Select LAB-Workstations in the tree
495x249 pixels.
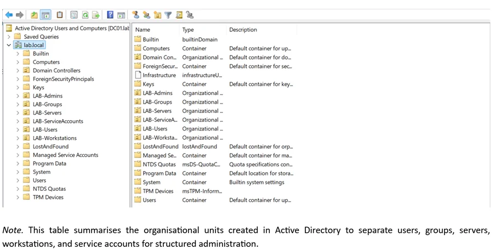[x=55, y=138]
